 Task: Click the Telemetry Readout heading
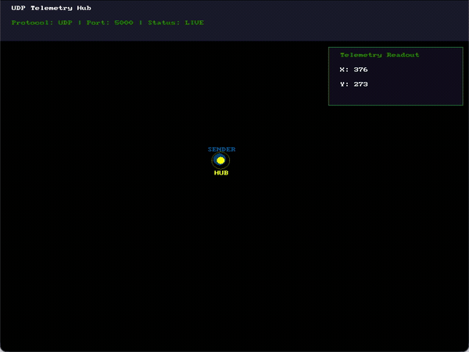click(x=380, y=55)
